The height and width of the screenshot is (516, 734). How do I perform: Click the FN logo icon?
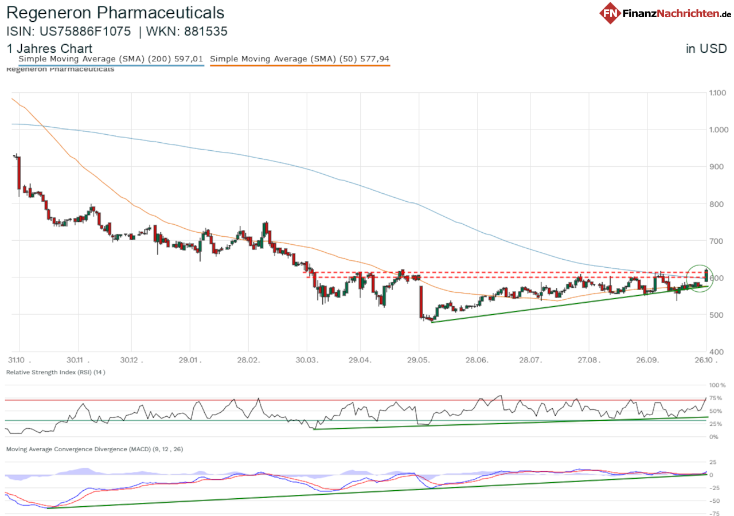tap(610, 12)
